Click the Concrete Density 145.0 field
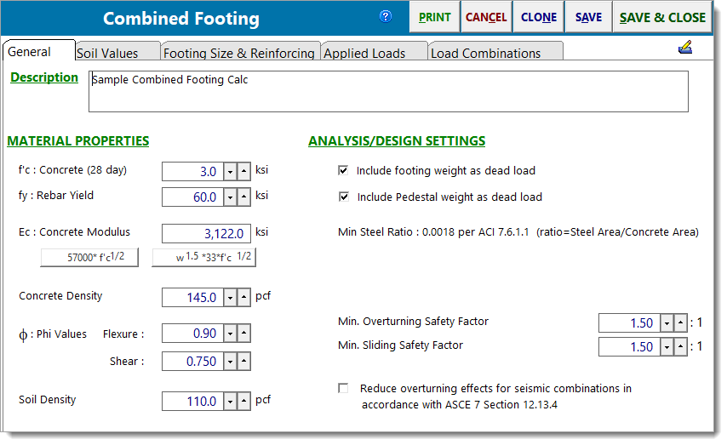Screen dimensions: 727x445 (193, 298)
